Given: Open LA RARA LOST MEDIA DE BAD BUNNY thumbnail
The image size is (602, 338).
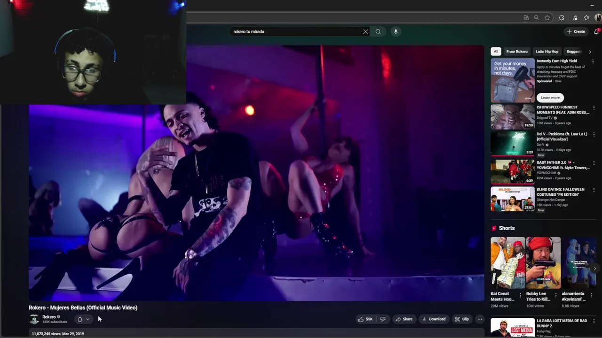Looking at the screenshot, I should 513,328.
